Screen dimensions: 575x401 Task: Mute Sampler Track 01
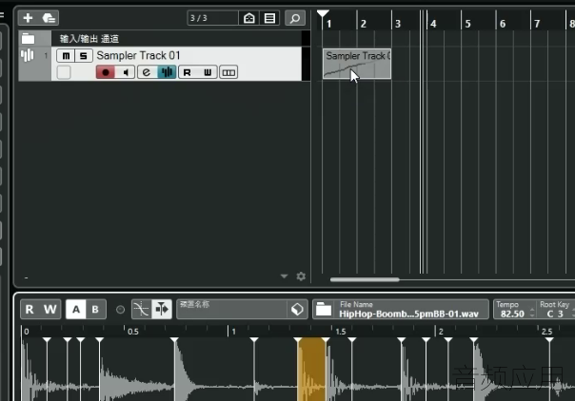click(66, 56)
